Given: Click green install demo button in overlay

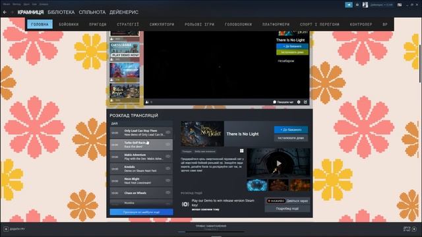Looking at the screenshot, I should pyautogui.click(x=292, y=52).
